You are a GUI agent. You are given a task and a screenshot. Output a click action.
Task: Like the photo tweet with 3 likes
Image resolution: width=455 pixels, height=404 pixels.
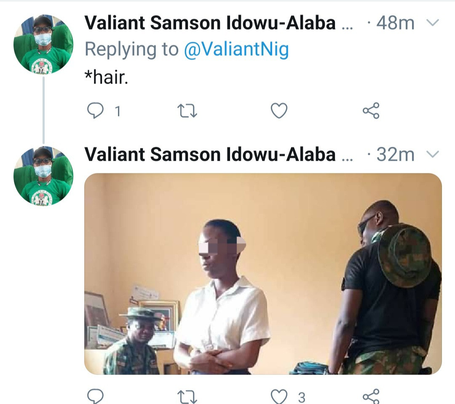[278, 396]
